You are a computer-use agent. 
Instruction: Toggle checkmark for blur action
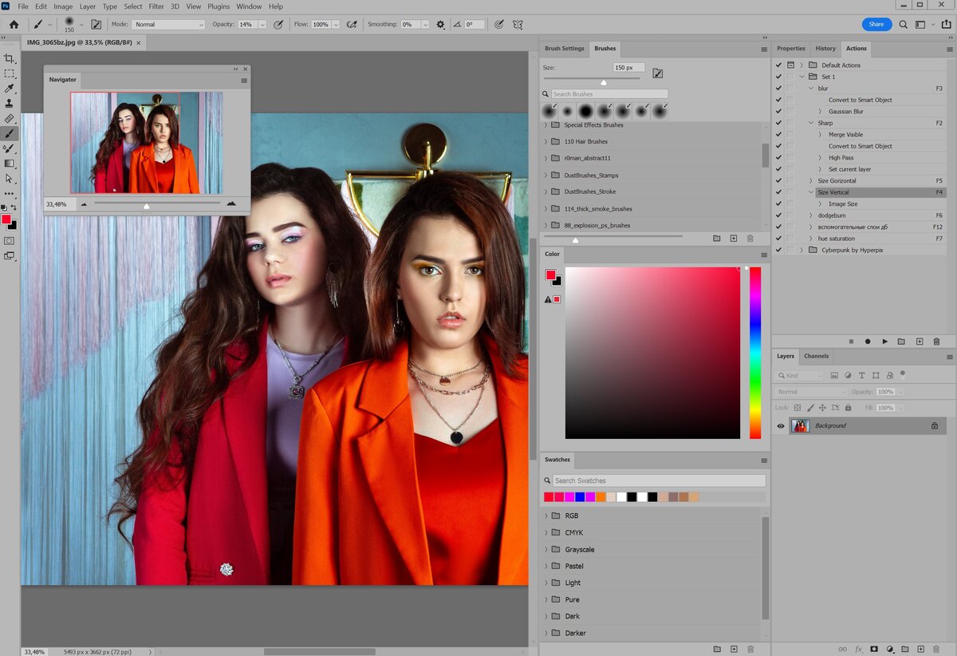point(778,89)
